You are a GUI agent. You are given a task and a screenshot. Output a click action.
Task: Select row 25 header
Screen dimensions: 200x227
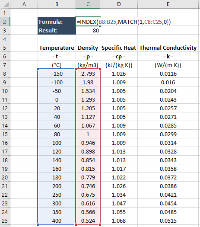point(5,221)
